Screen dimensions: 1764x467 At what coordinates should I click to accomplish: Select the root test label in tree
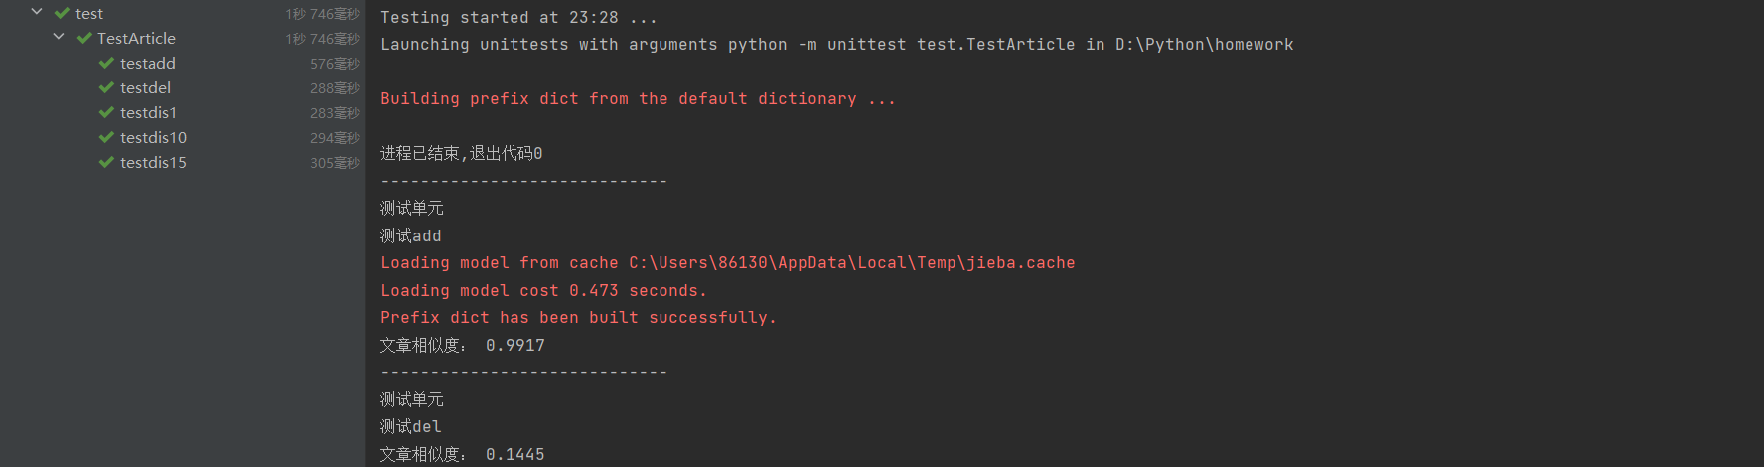(89, 14)
